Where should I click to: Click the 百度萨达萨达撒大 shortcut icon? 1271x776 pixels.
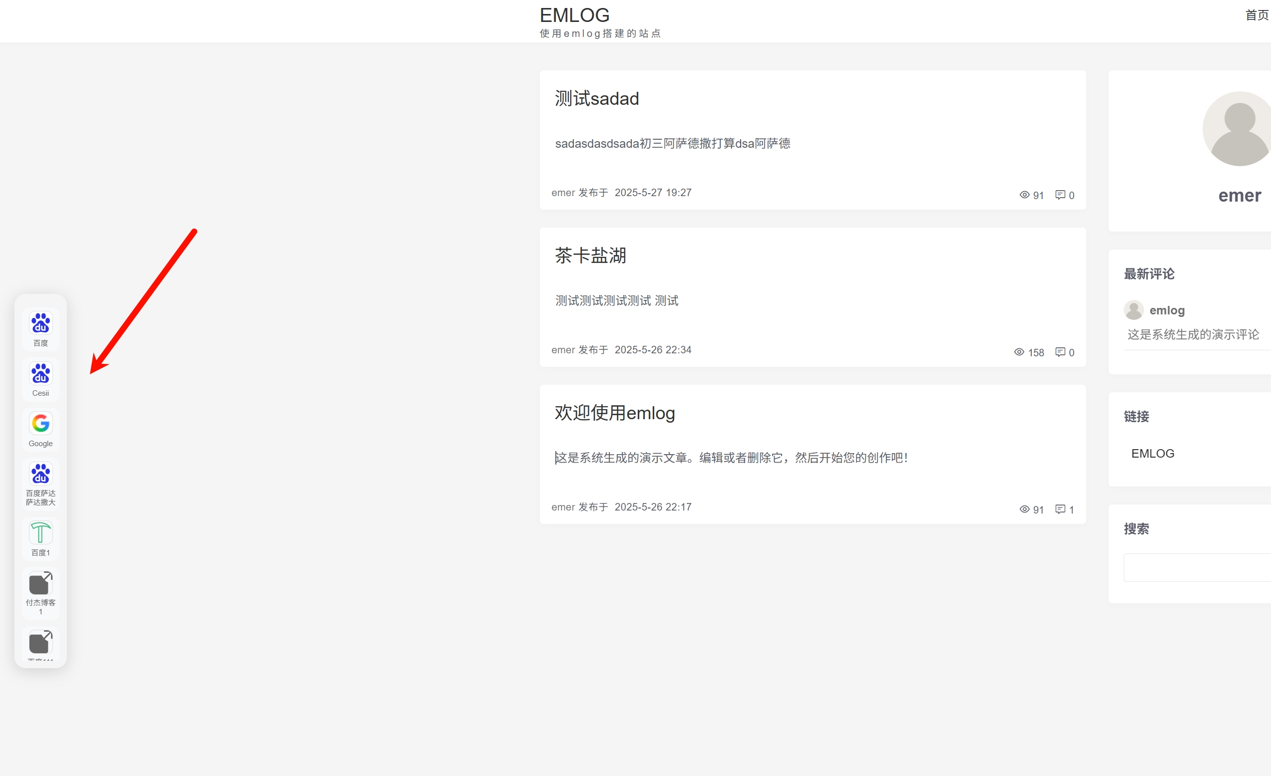40,474
